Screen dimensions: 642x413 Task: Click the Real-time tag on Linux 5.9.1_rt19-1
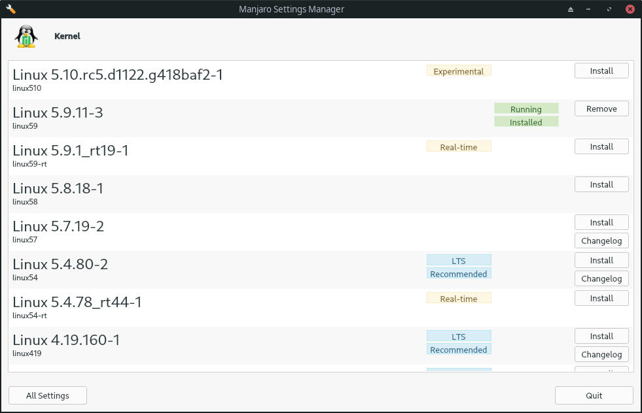click(459, 147)
